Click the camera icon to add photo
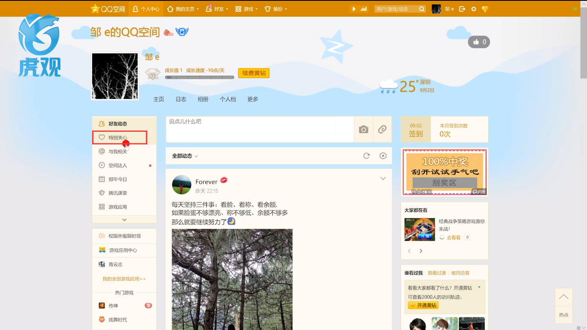The width and height of the screenshot is (587, 330). [363, 129]
